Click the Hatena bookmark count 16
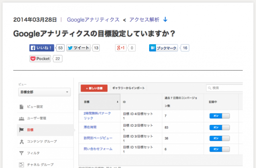 coord(185,48)
